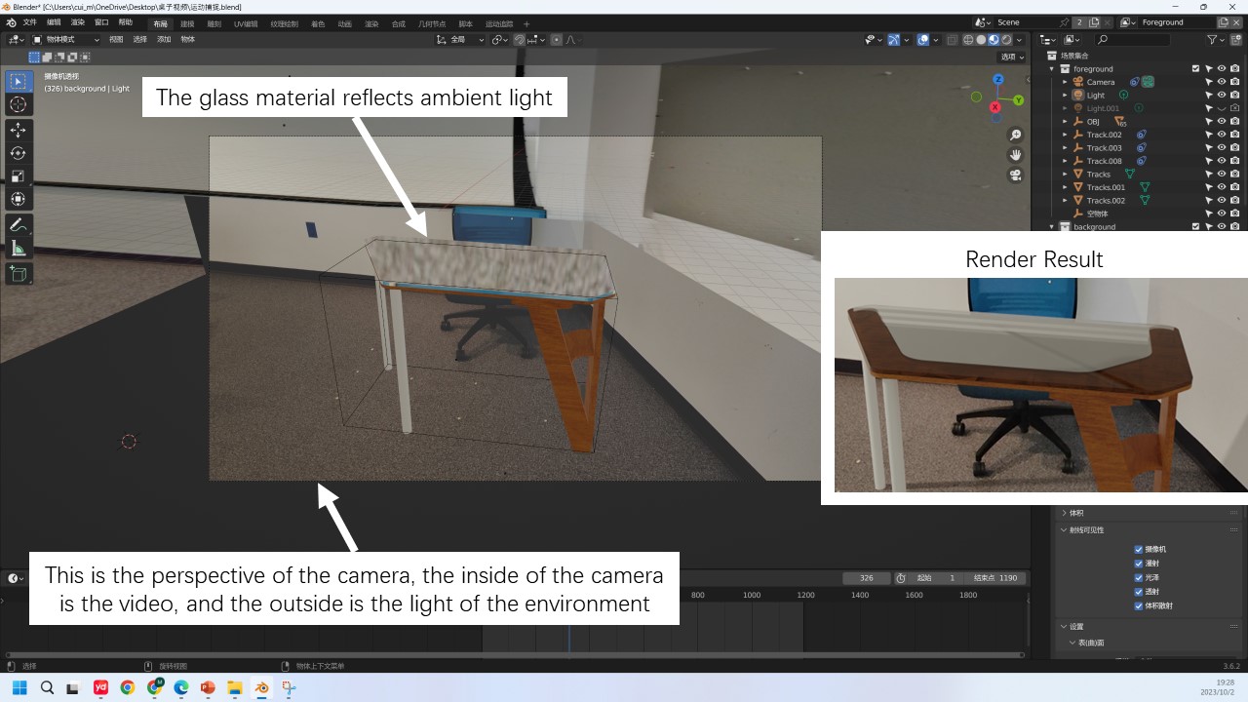Select the Measure tool
This screenshot has width=1248, height=702.
[19, 249]
